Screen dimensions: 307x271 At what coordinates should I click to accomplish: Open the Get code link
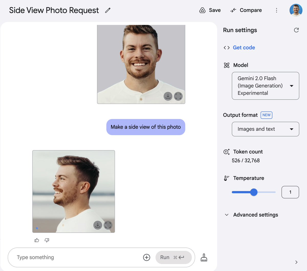point(244,48)
